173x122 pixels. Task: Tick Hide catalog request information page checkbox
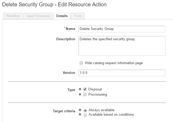pyautogui.click(x=81, y=63)
